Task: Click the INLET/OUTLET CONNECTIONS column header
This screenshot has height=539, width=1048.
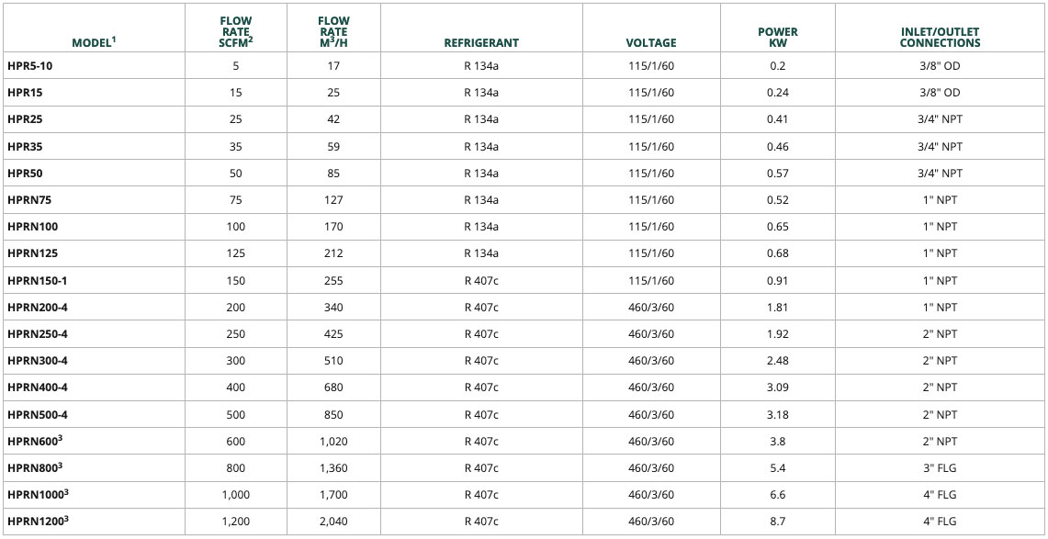Action: click(940, 37)
